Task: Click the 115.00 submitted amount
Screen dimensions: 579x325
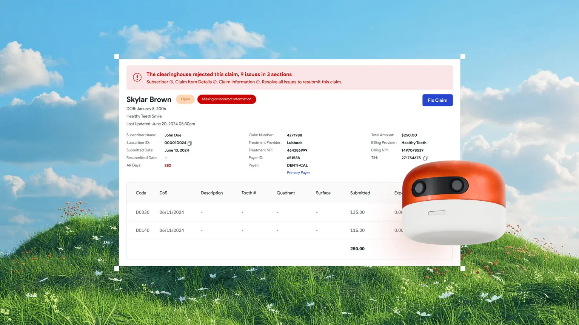Action: click(357, 230)
